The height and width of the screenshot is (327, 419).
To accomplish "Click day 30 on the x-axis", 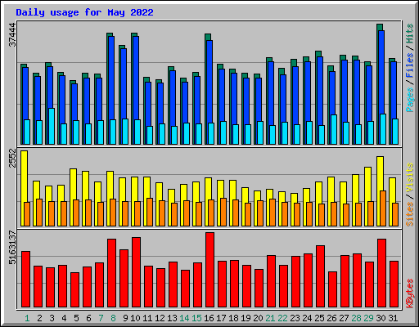I will point(381,318).
